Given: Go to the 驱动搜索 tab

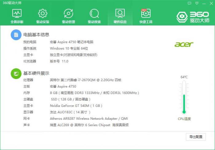Looking at the screenshot, I should point(94,16).
